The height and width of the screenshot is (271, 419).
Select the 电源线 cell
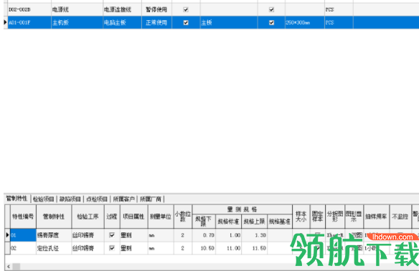tap(77, 9)
